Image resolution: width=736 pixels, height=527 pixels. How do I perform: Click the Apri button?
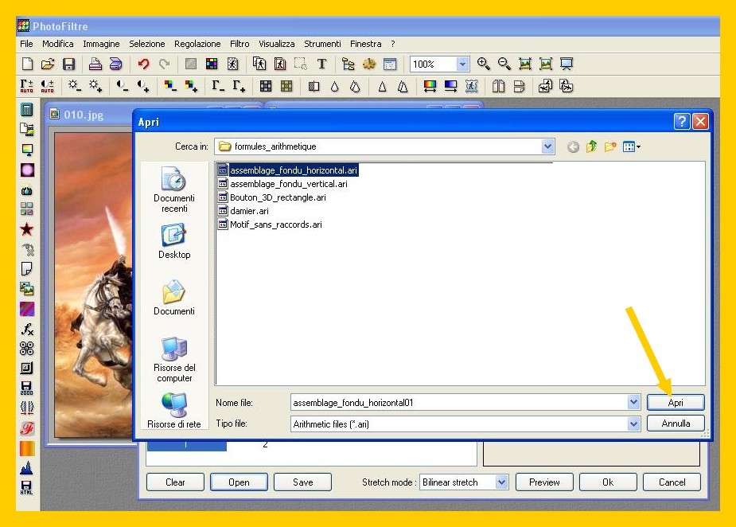click(676, 403)
